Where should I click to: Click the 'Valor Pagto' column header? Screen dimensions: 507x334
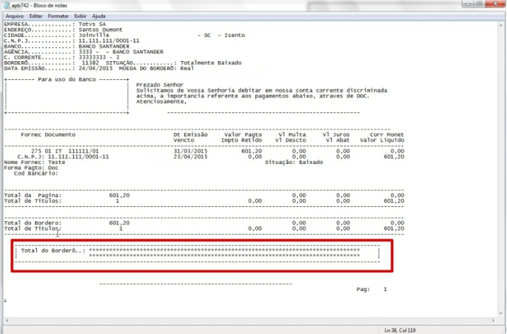[243, 134]
